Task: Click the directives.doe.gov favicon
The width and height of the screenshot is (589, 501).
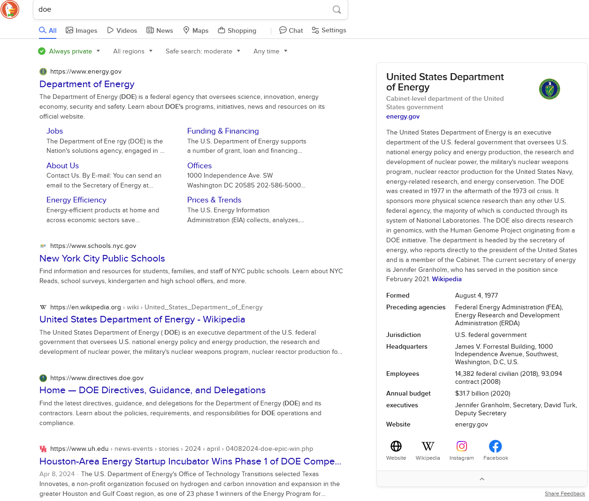Action: [x=43, y=378]
